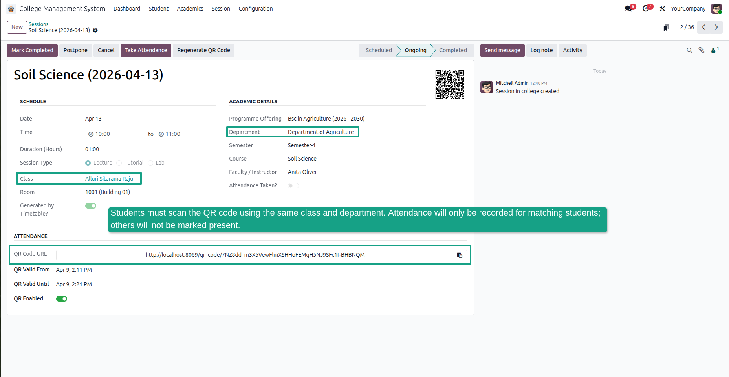Click the start time clock icon at 10:00
Screen dimensions: 729x377
91,134
